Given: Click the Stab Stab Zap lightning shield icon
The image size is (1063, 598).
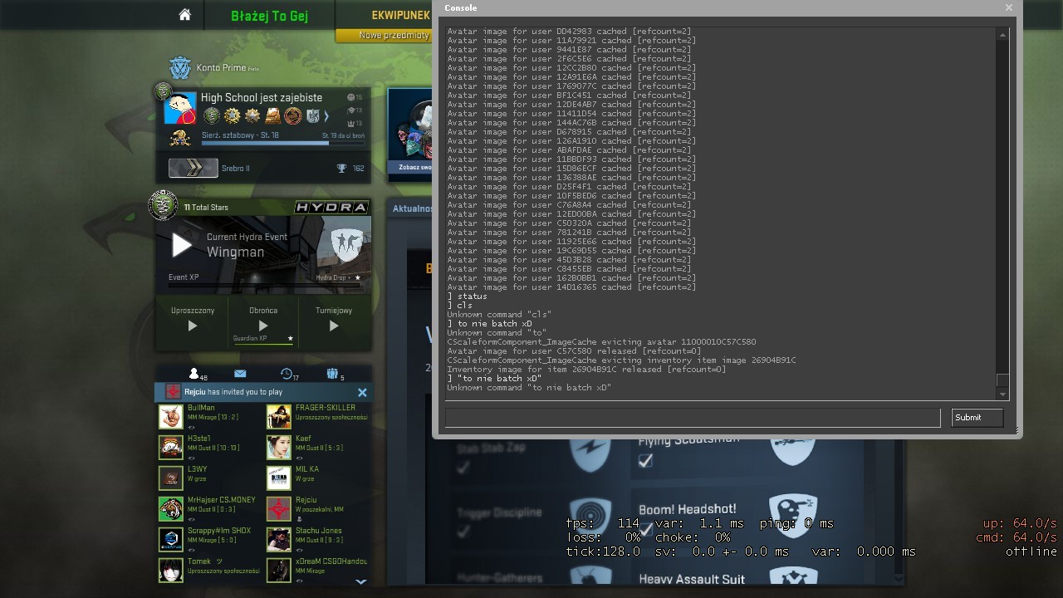Looking at the screenshot, I should (x=590, y=455).
